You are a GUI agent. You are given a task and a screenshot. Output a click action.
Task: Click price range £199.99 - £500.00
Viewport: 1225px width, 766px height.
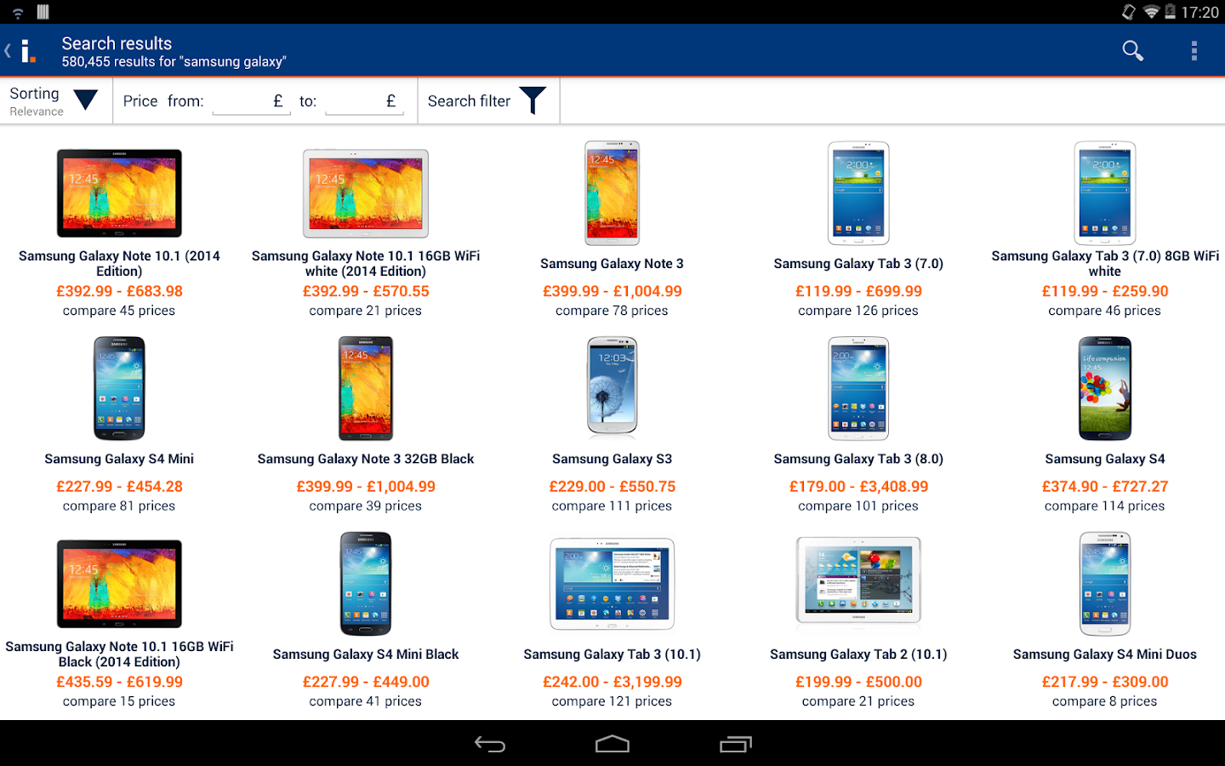coord(858,682)
